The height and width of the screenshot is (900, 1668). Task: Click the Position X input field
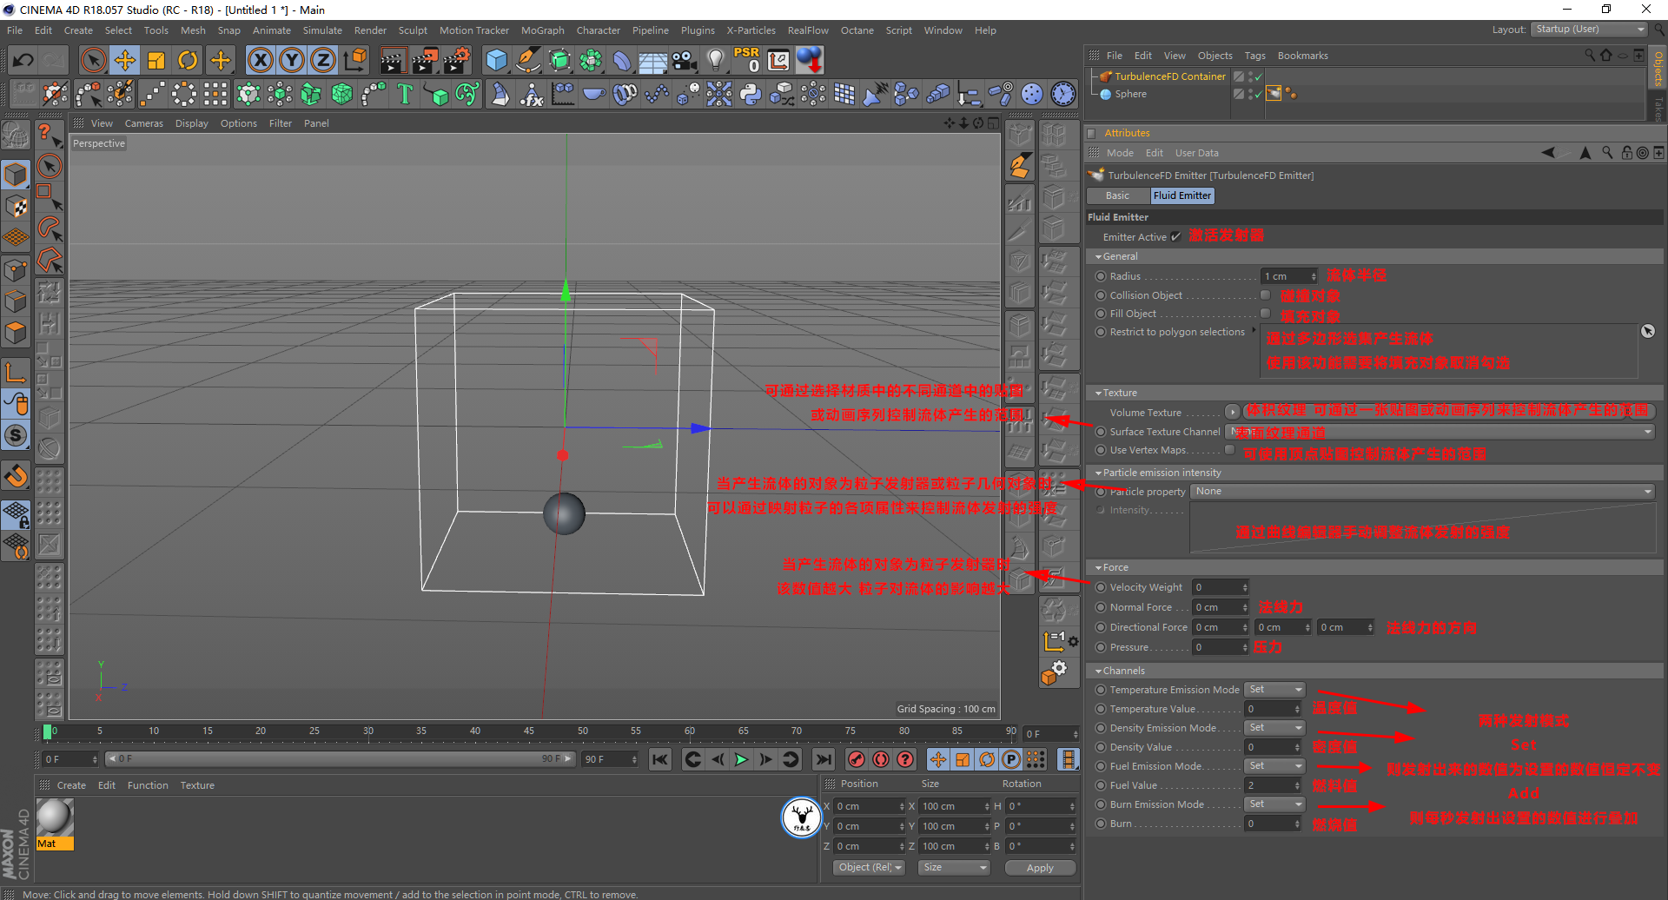pyautogui.click(x=869, y=806)
